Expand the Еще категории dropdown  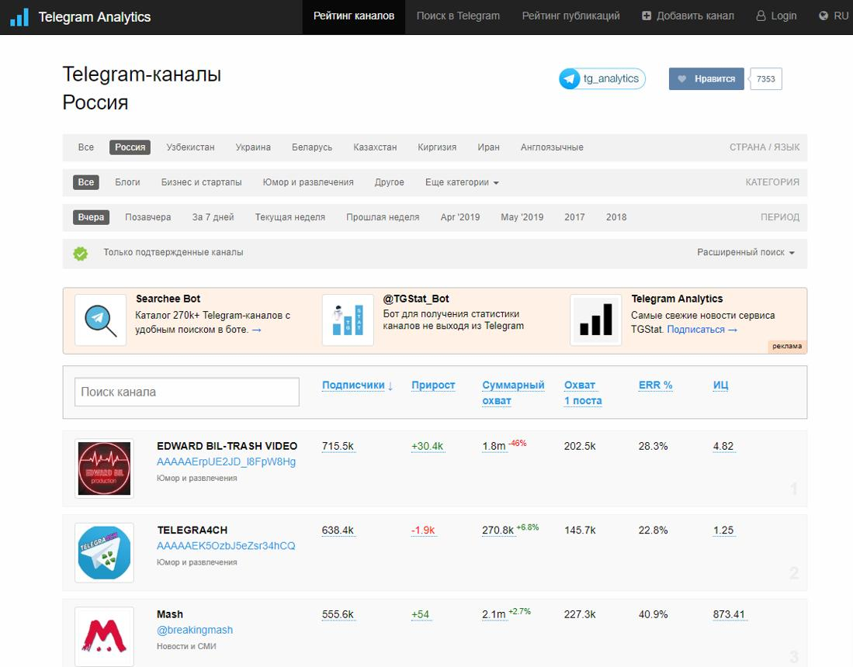pyautogui.click(x=462, y=182)
